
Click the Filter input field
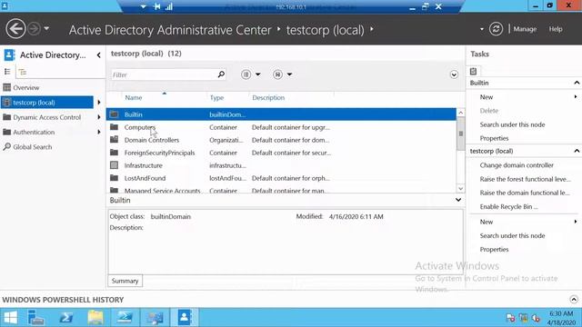click(164, 74)
